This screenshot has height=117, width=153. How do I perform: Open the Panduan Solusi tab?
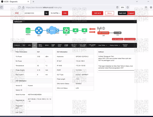click(x=125, y=45)
